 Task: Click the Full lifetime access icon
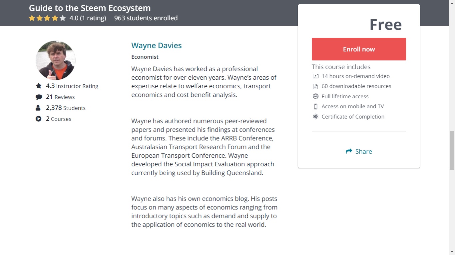coord(315,96)
